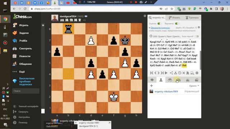Open move list settings gear
The width and height of the screenshot is (230, 129).
click(x=197, y=73)
